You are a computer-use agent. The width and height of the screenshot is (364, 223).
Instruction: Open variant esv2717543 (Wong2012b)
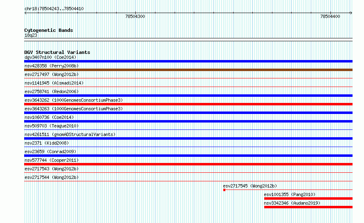pyautogui.click(x=52, y=169)
